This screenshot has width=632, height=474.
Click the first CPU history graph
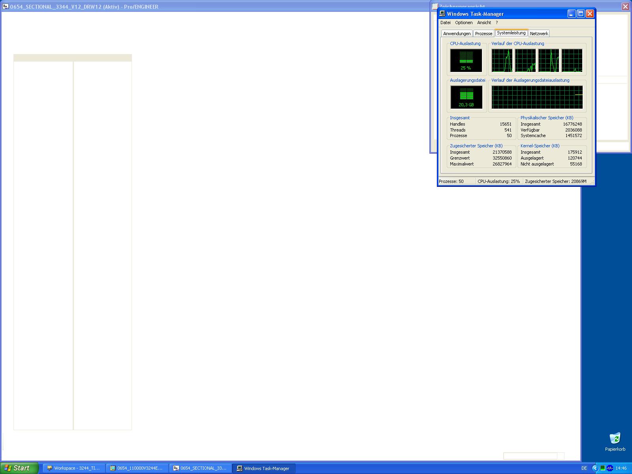[502, 60]
